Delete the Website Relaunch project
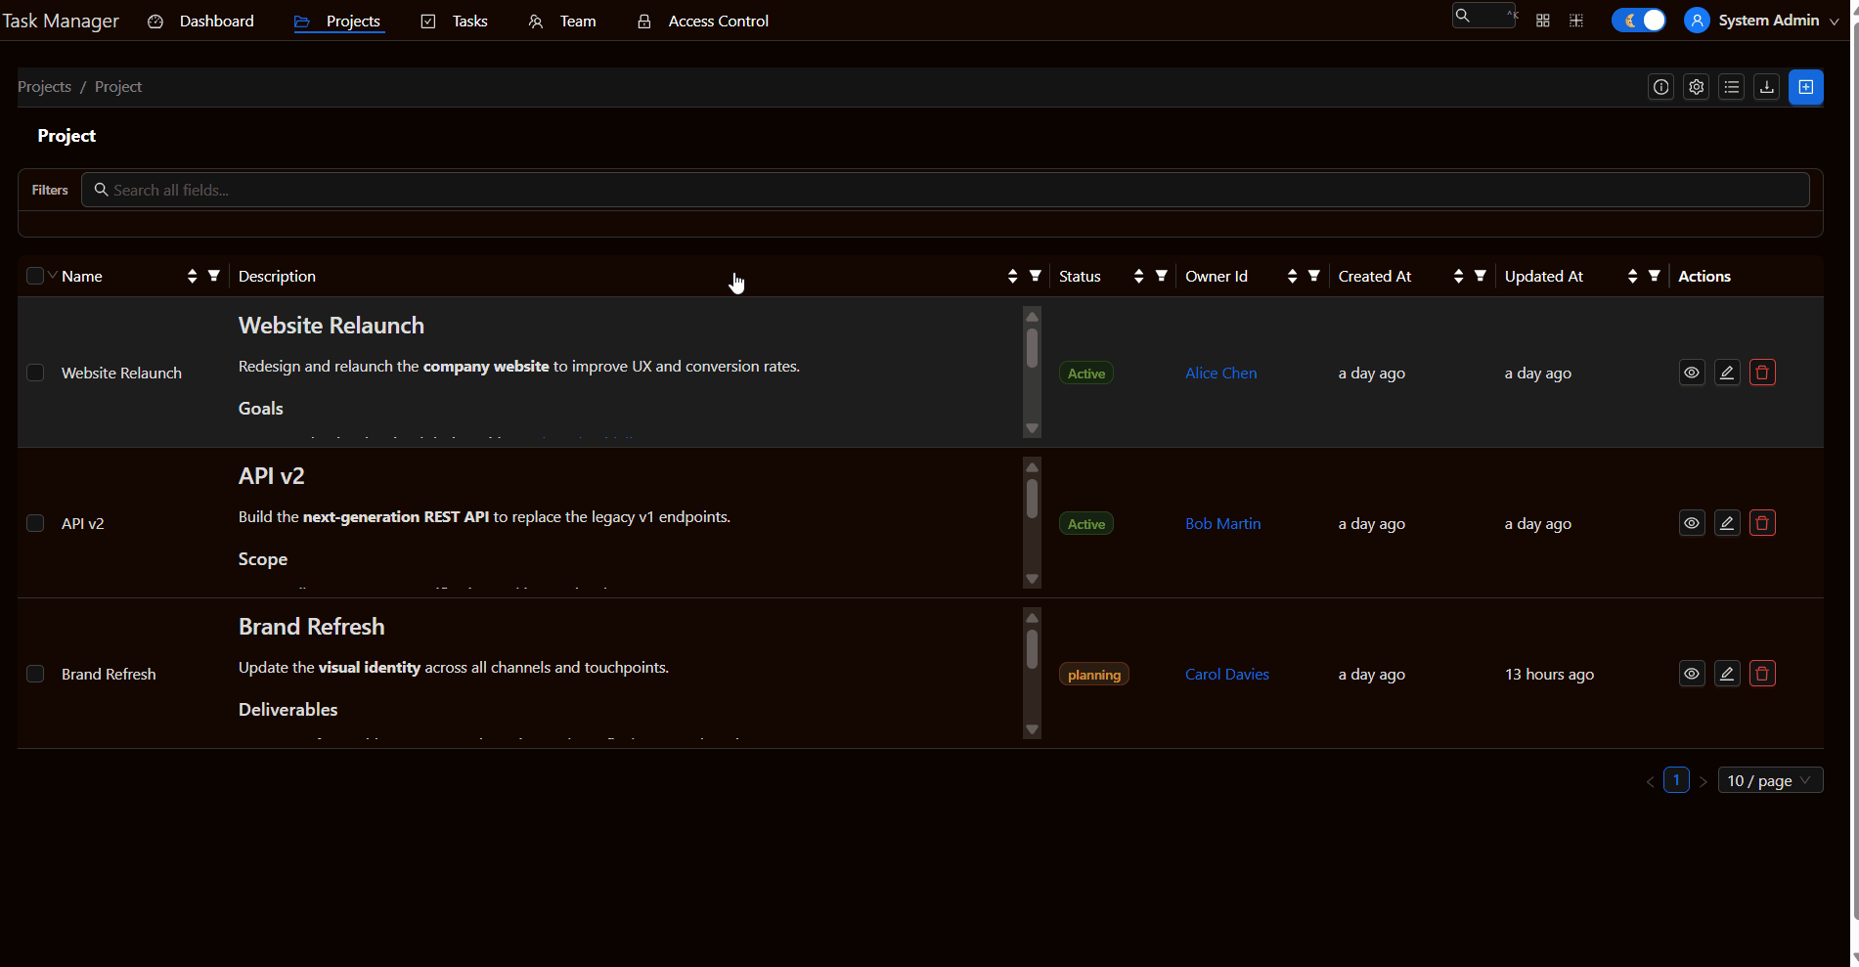Screen dimensions: 1859x967 [1762, 373]
